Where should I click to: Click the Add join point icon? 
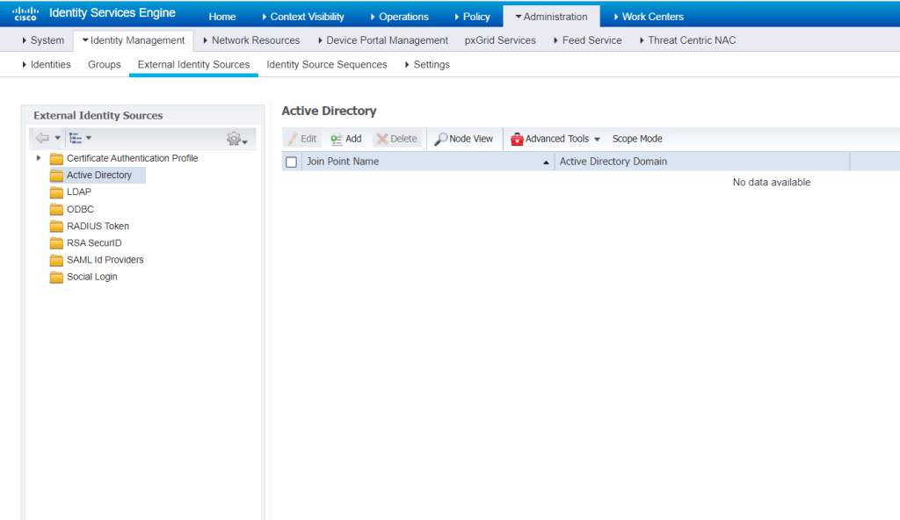tap(337, 139)
